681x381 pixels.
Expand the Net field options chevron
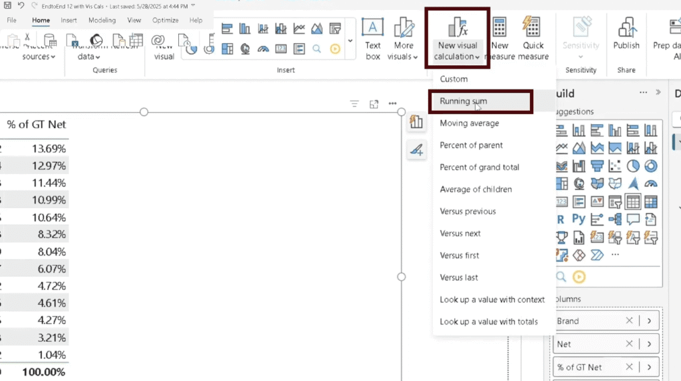coord(649,344)
